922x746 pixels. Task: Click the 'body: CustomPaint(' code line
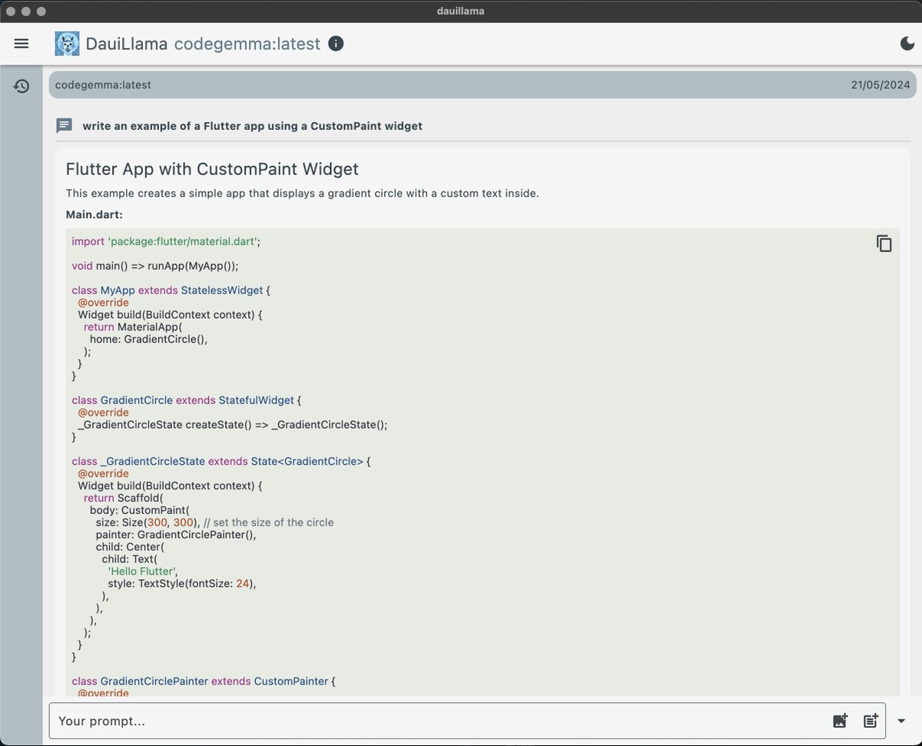click(x=139, y=510)
